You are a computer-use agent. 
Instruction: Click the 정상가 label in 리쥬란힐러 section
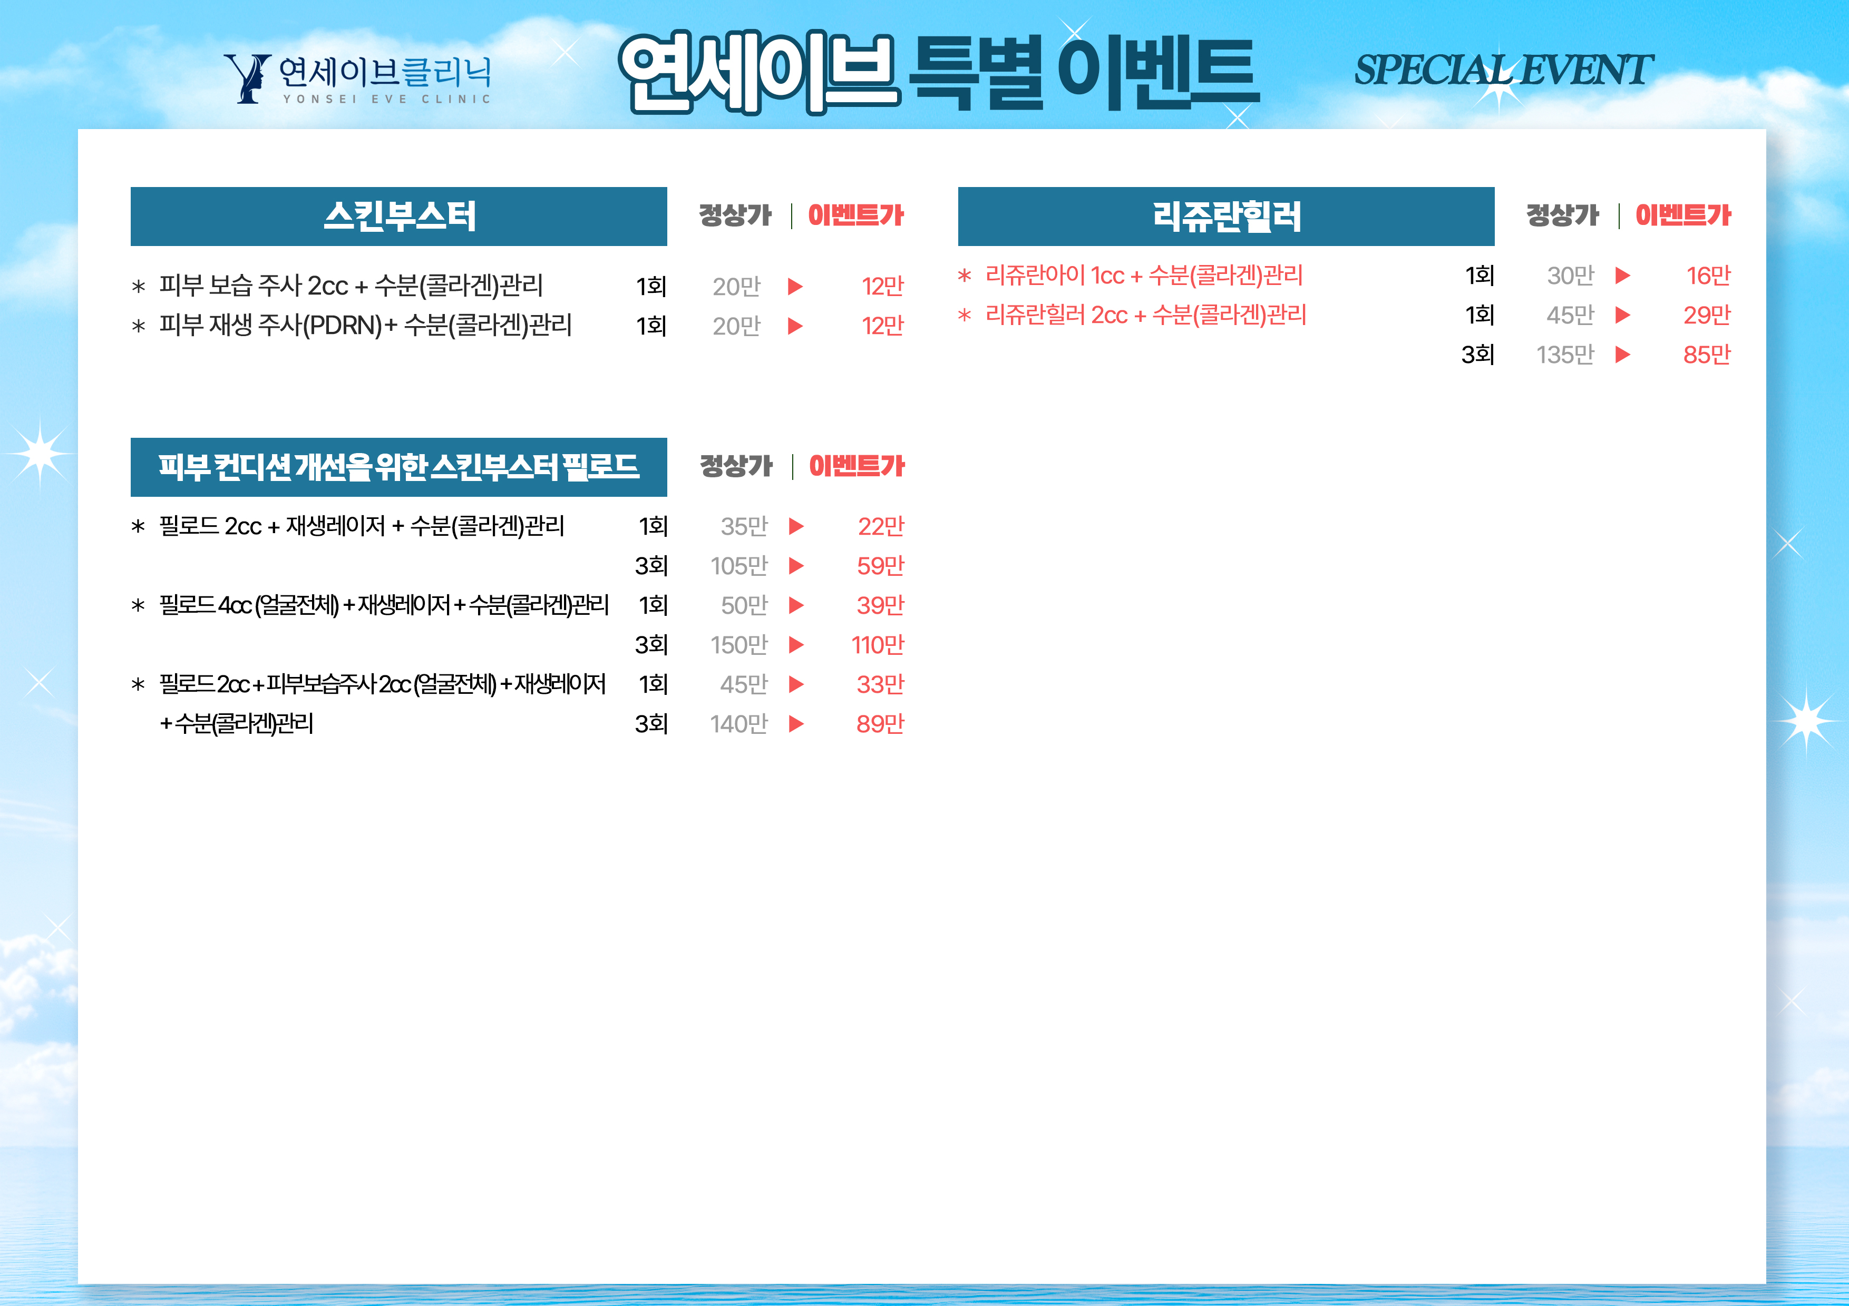tap(1562, 215)
